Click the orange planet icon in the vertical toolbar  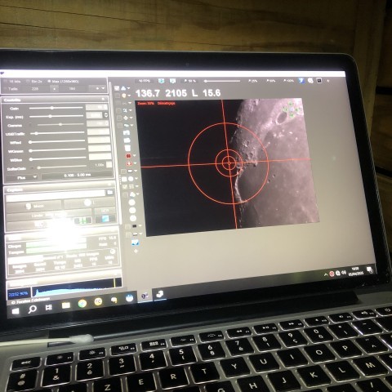124,96
